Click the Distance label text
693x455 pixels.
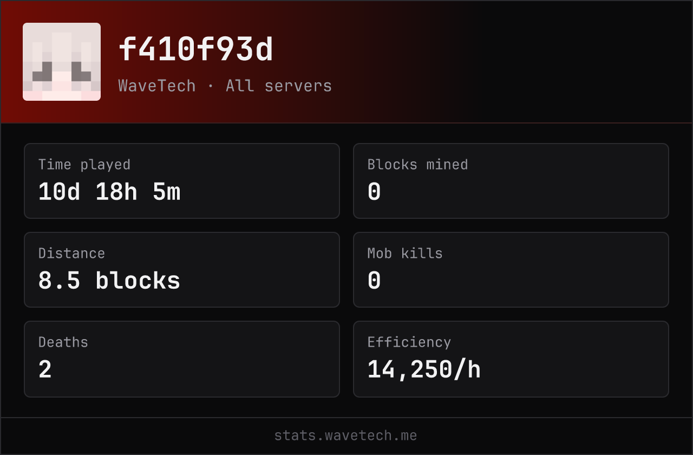click(x=71, y=253)
